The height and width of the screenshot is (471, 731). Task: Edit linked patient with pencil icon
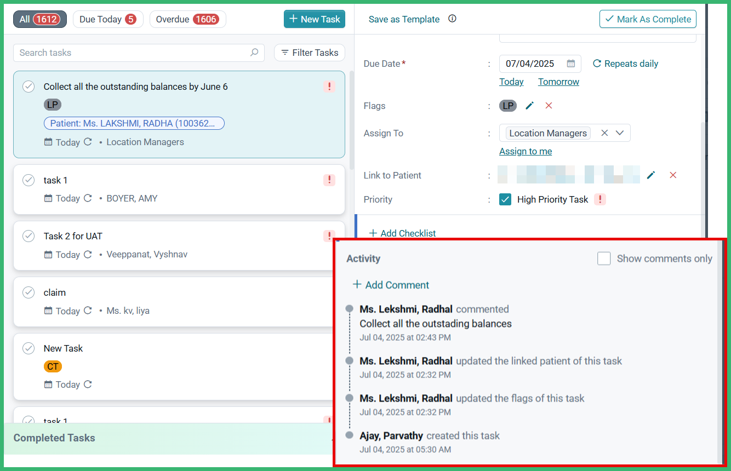pos(651,175)
